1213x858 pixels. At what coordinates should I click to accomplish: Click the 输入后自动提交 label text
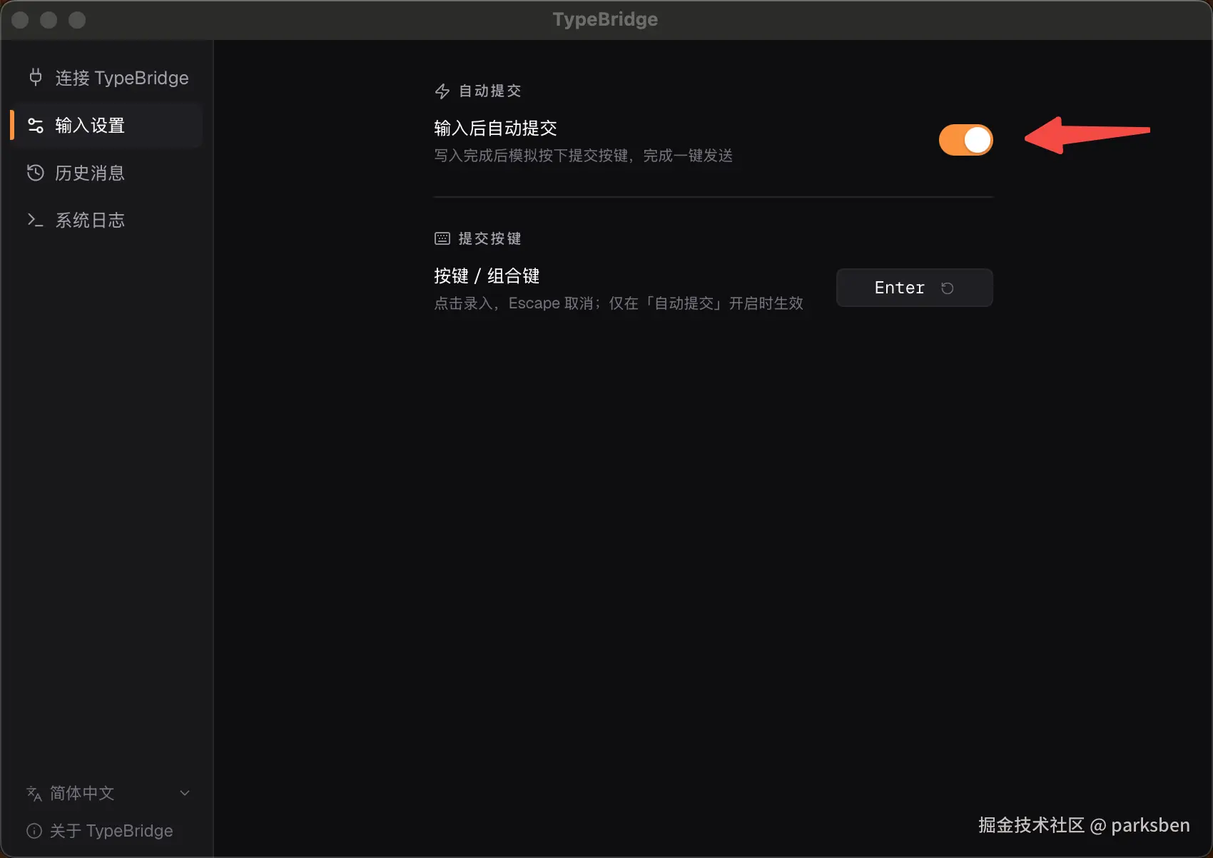coord(495,128)
